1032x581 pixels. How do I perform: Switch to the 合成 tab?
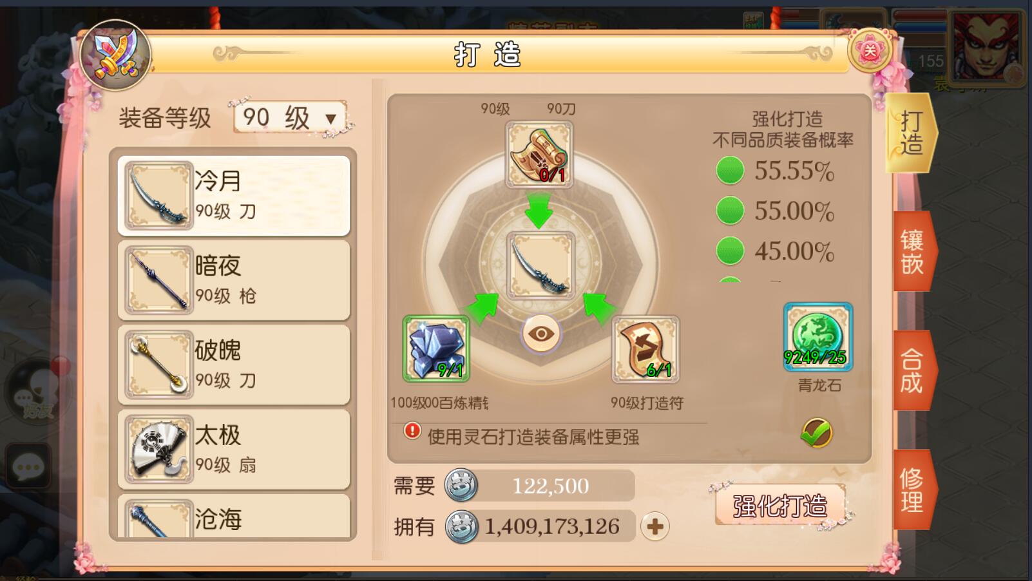pyautogui.click(x=913, y=371)
